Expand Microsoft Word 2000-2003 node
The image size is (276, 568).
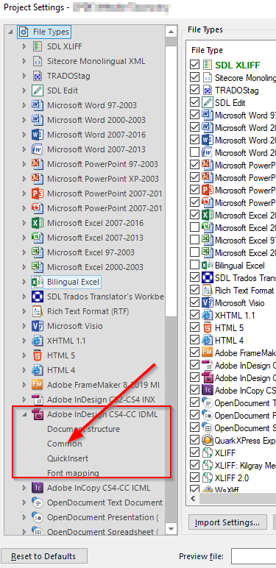click(x=24, y=120)
